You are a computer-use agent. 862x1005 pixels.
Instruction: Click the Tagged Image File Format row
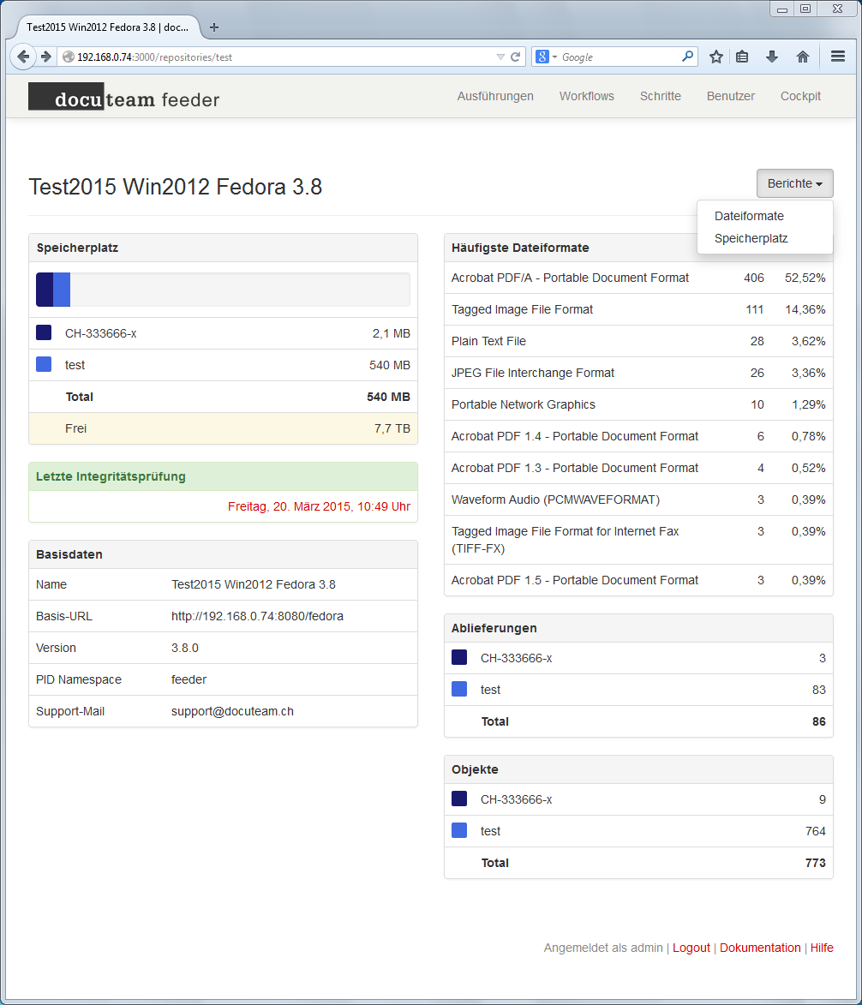click(638, 309)
